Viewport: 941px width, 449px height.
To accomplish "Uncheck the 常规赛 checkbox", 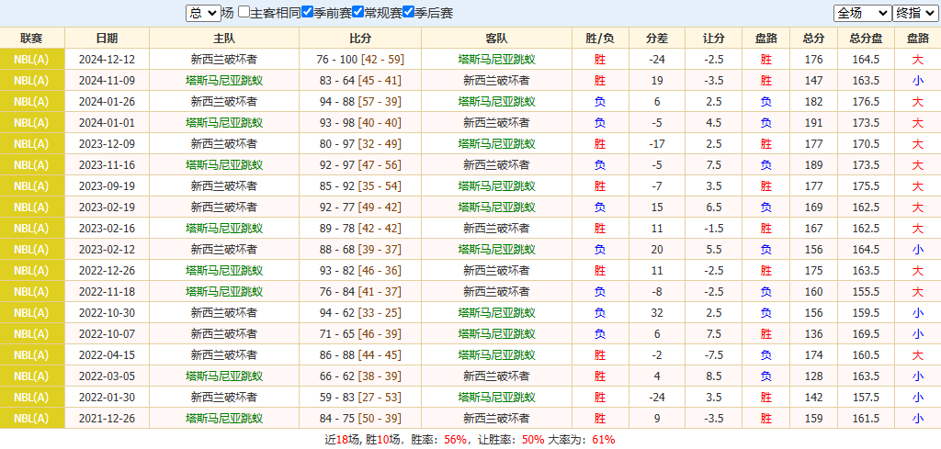I will [x=357, y=12].
